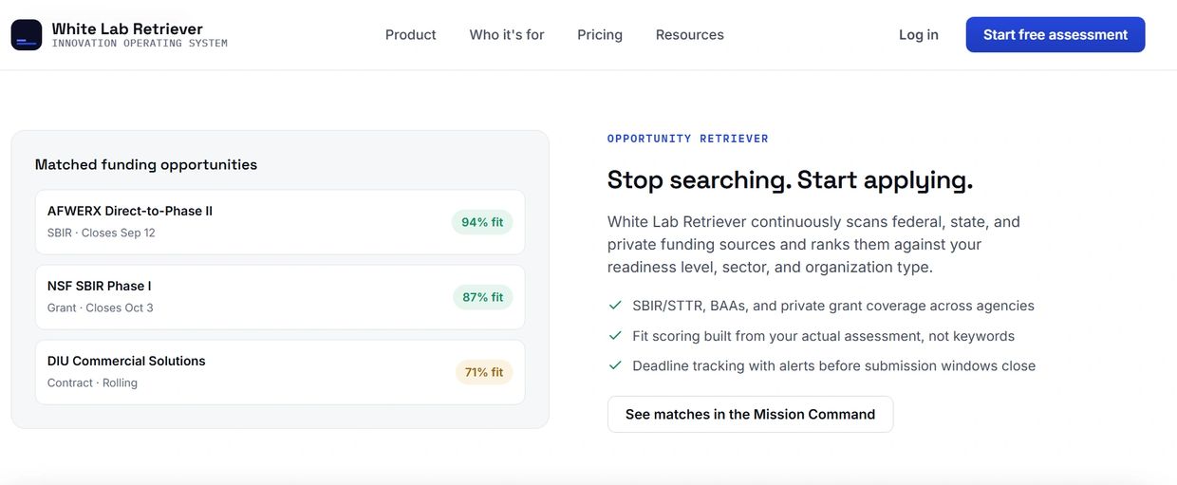
Task: Open the Who it's for menu
Action: pos(507,34)
